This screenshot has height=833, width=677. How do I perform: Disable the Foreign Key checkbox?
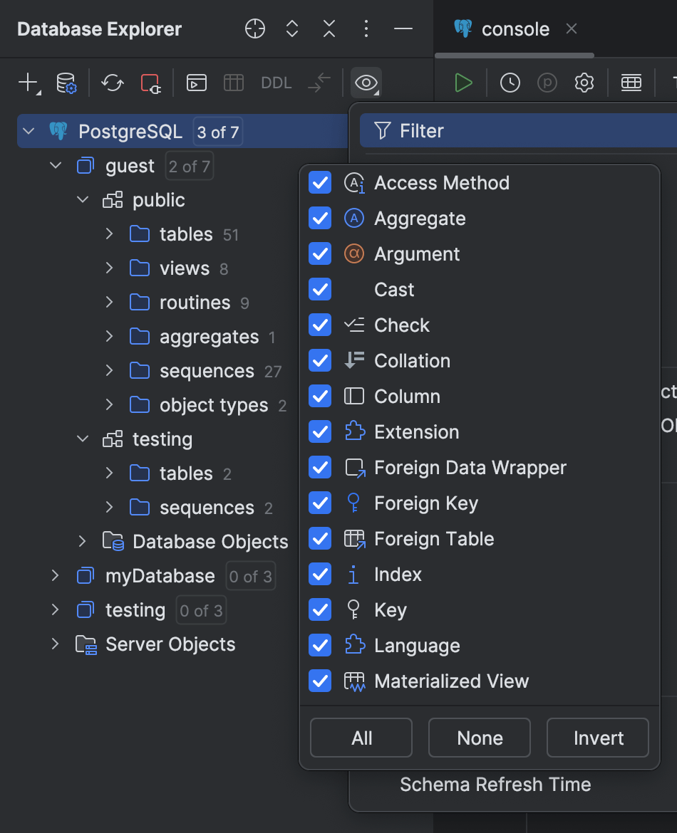point(320,503)
